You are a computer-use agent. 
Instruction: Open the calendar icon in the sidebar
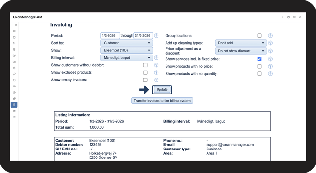[14, 37]
